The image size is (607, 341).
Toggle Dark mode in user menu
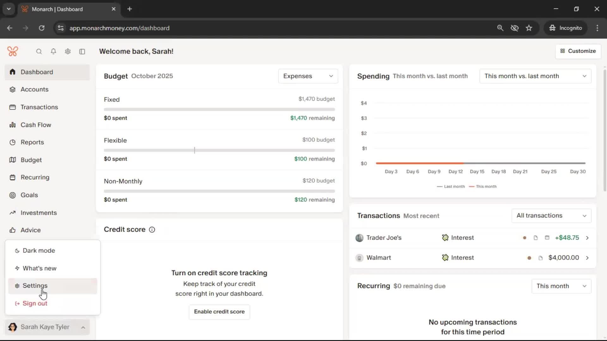(x=39, y=251)
